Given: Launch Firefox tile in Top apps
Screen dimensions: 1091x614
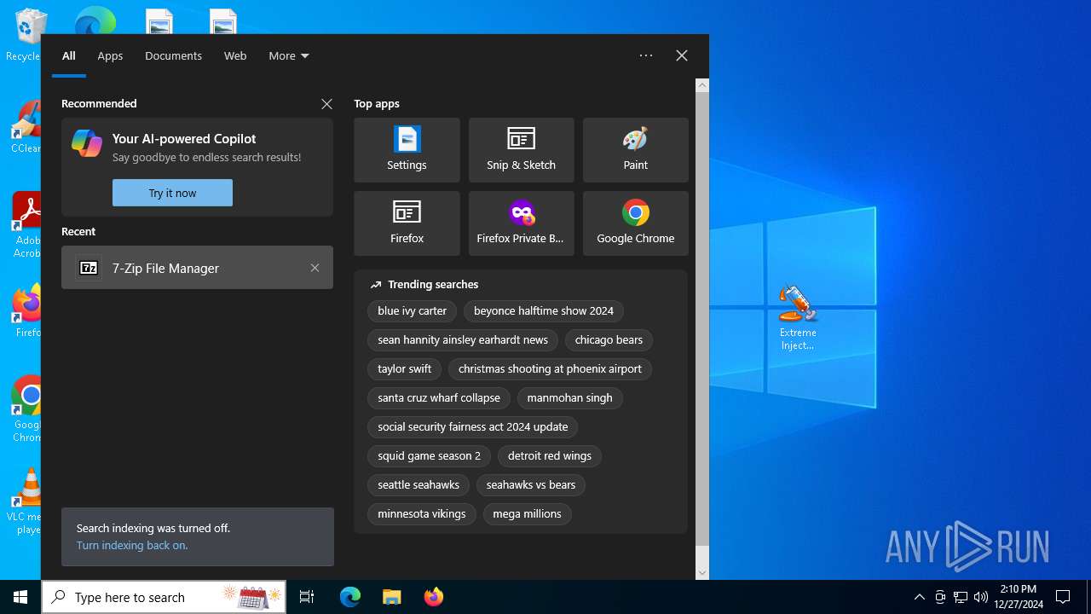Looking at the screenshot, I should tap(407, 223).
